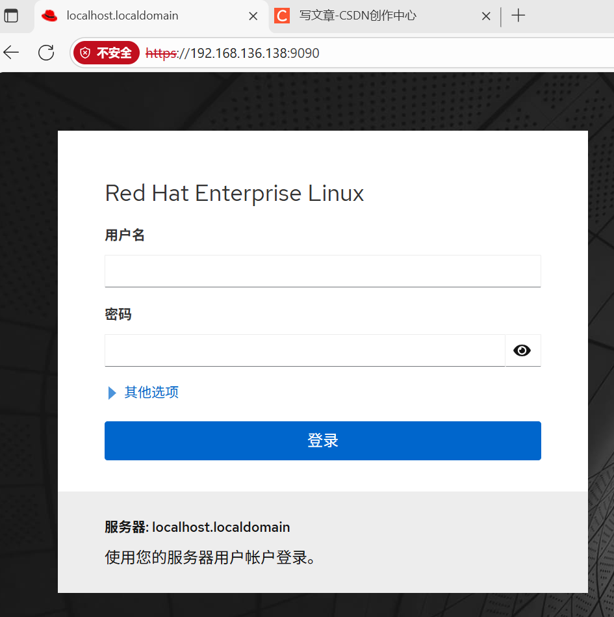This screenshot has height=617, width=614.
Task: Click the Red Hat favicon on first tab
Action: (49, 16)
